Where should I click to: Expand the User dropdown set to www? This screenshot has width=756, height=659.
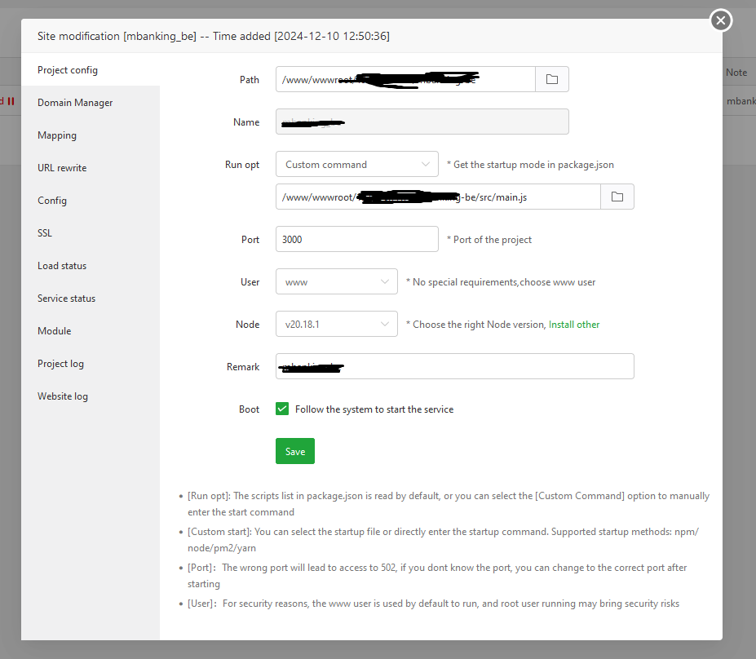point(336,281)
